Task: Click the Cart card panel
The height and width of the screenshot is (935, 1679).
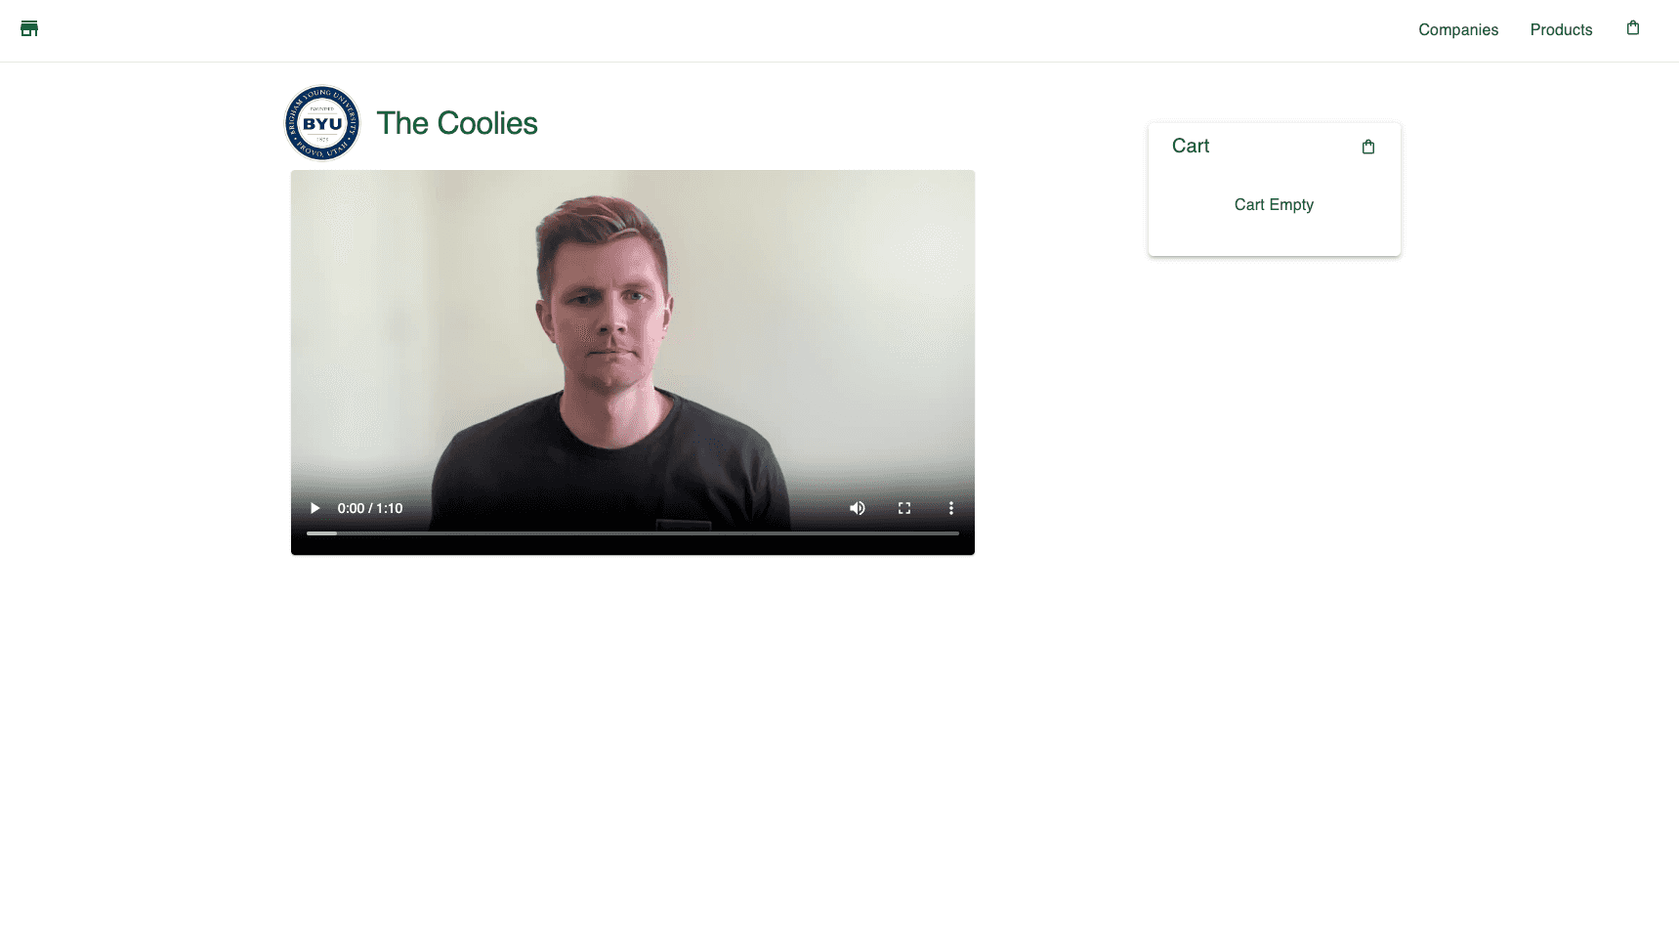Action: (x=1274, y=190)
